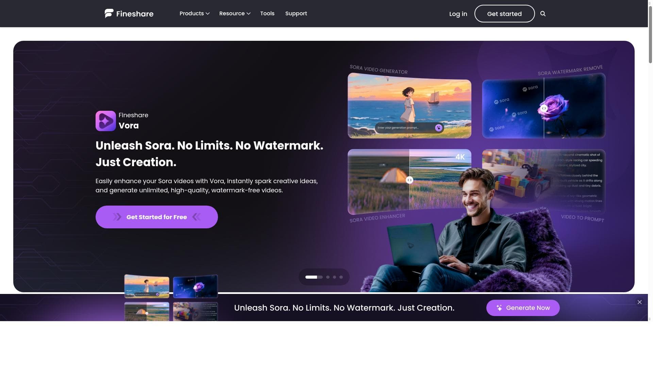This screenshot has height=367, width=653.
Task: Click the Fineshare logo icon
Action: (109, 14)
